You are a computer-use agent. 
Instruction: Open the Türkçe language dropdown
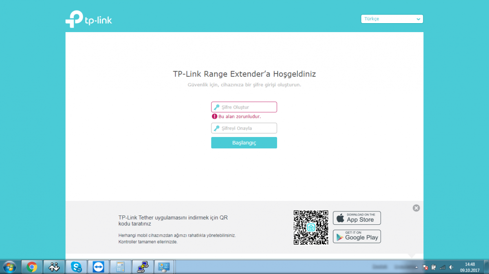[x=392, y=19]
